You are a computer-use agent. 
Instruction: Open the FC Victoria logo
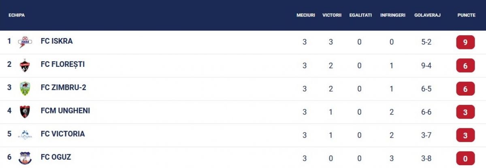tap(25, 135)
